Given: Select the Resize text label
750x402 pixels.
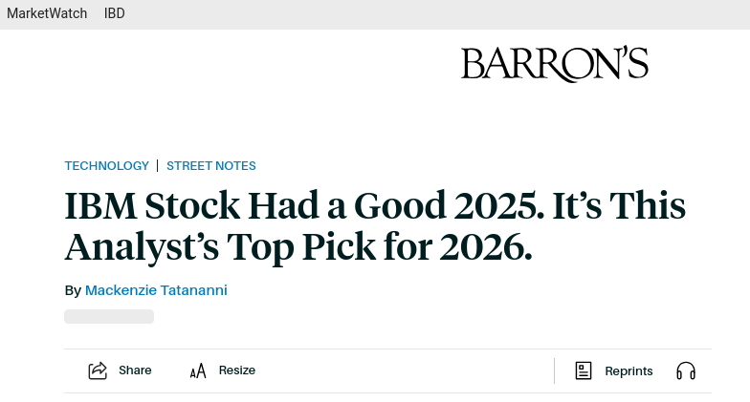Looking at the screenshot, I should pos(237,370).
